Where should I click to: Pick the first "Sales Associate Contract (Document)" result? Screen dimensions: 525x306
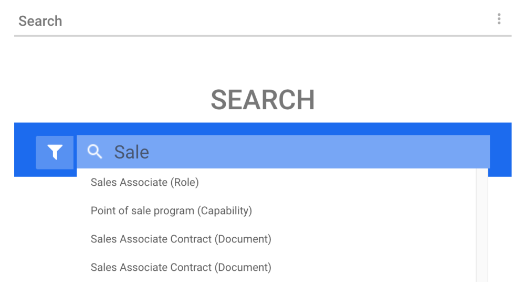[x=181, y=239]
